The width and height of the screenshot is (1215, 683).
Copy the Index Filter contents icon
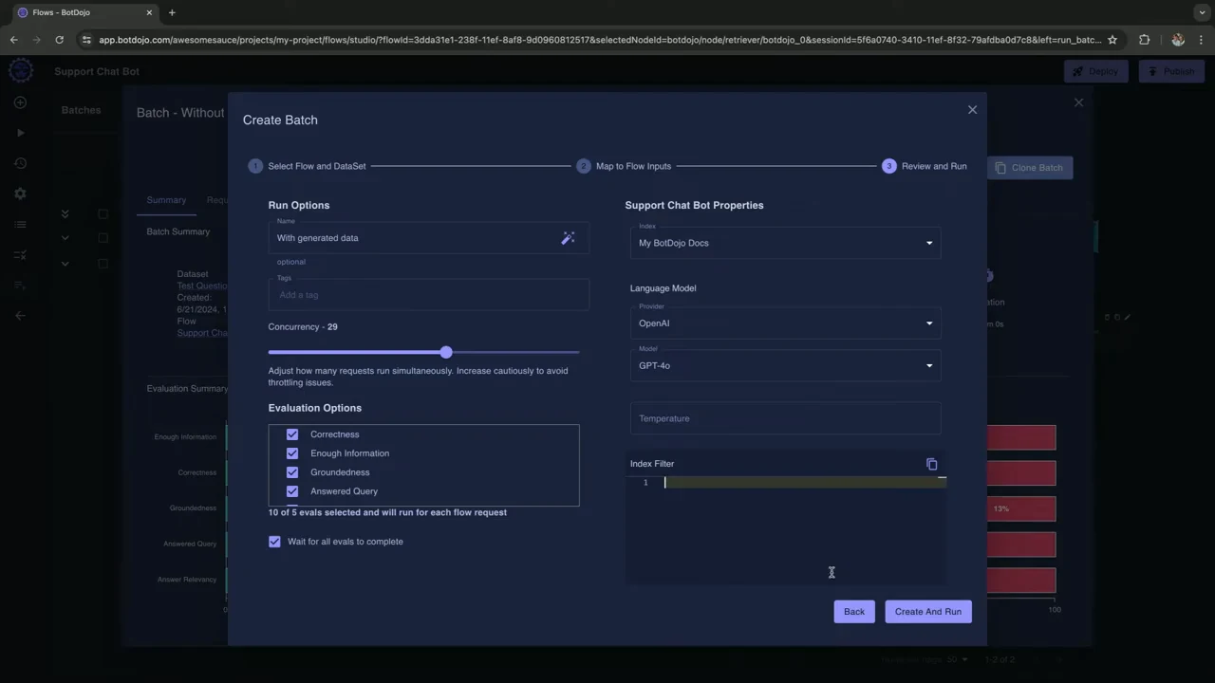[x=931, y=464]
